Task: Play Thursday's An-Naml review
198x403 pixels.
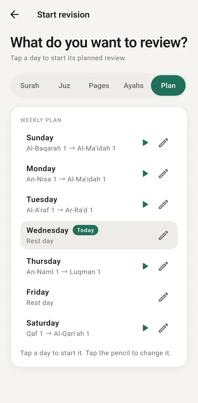Action: coord(146,266)
